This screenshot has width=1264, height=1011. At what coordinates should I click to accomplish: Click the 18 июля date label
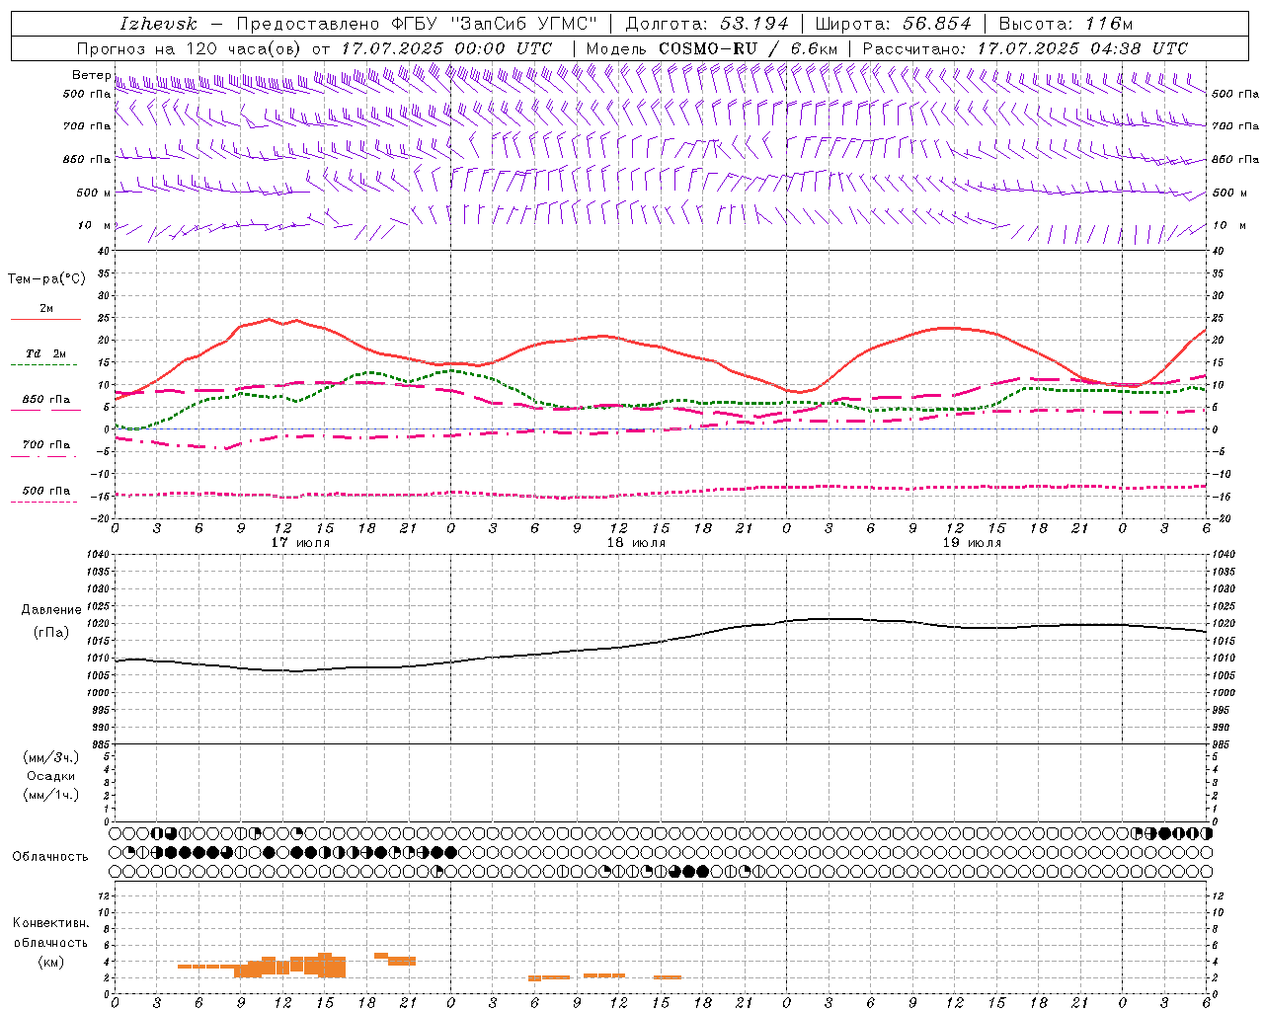636,543
